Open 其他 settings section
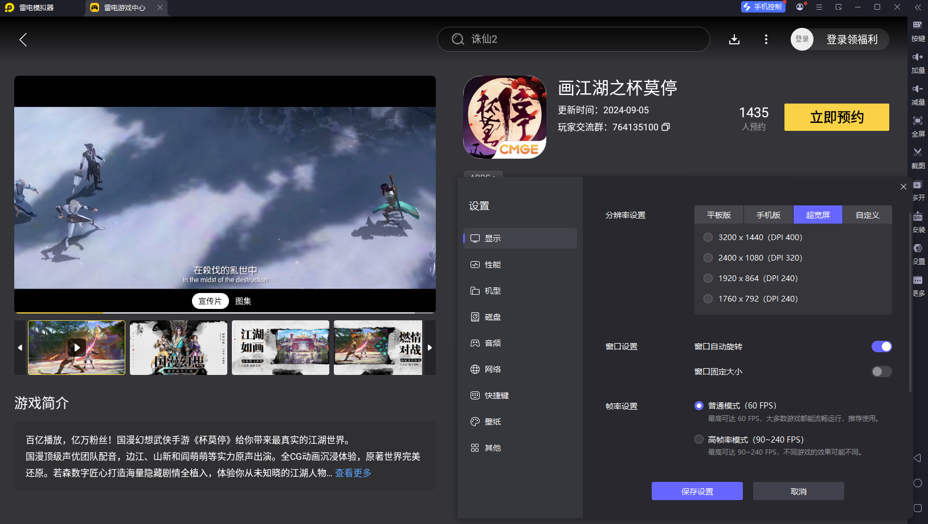The width and height of the screenshot is (928, 524). (520, 448)
